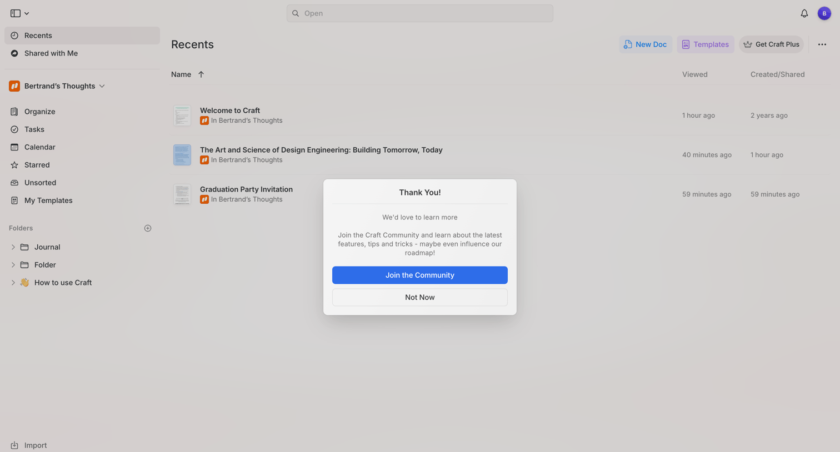This screenshot has width=840, height=452.
Task: Open My Templates
Action: pyautogui.click(x=82, y=200)
